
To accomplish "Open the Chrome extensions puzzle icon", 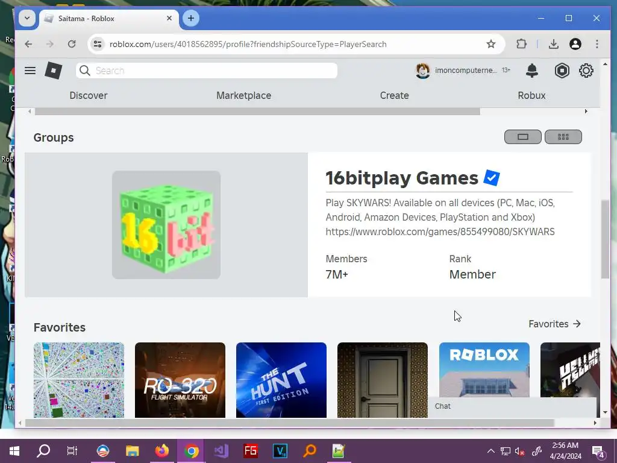I will coord(521,44).
